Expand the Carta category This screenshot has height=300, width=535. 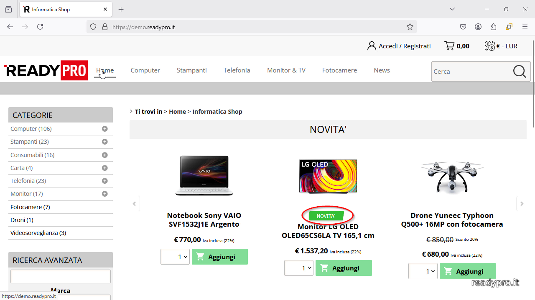[105, 168]
